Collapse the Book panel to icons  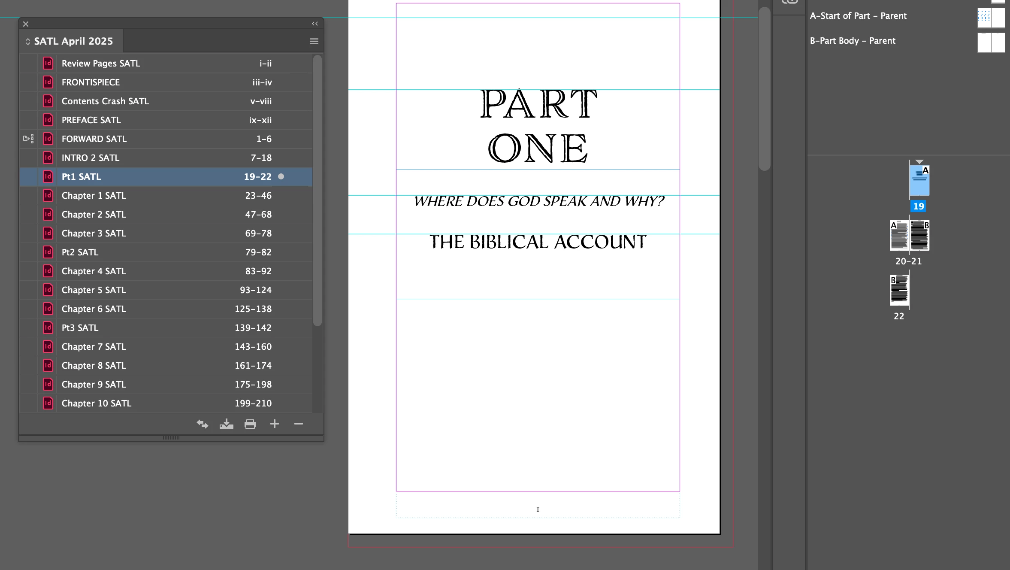pyautogui.click(x=315, y=24)
